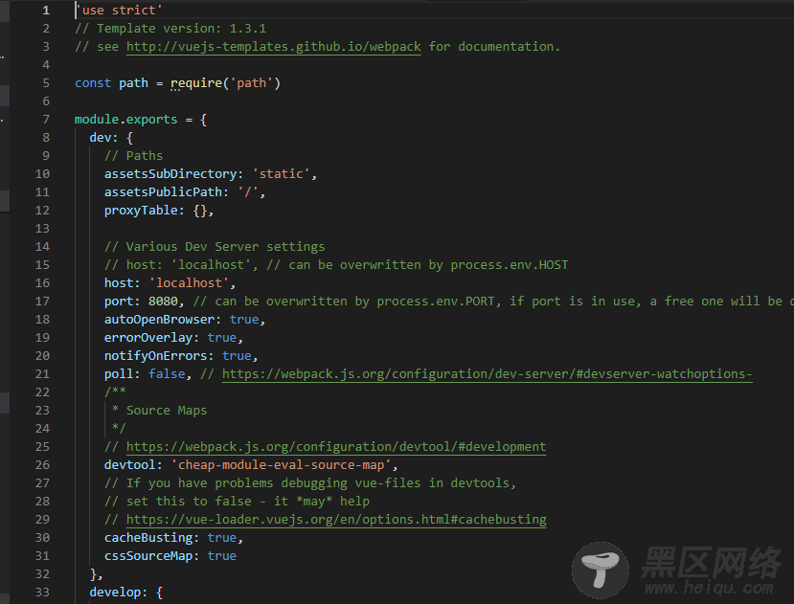This screenshot has width=794, height=604.
Task: Click line number 17 in the gutter
Action: tap(42, 302)
